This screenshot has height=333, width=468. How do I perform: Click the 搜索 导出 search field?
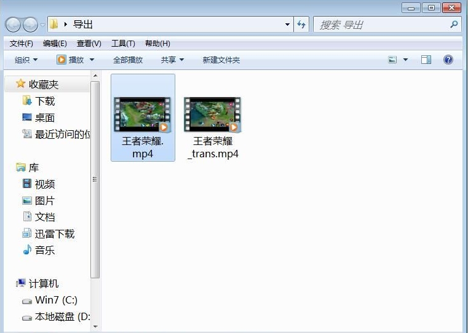[x=387, y=25]
